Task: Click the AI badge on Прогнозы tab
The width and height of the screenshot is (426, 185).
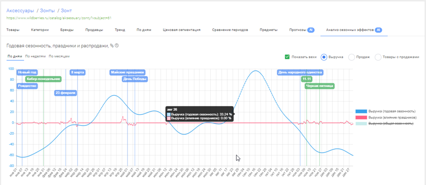Action: pos(311,30)
